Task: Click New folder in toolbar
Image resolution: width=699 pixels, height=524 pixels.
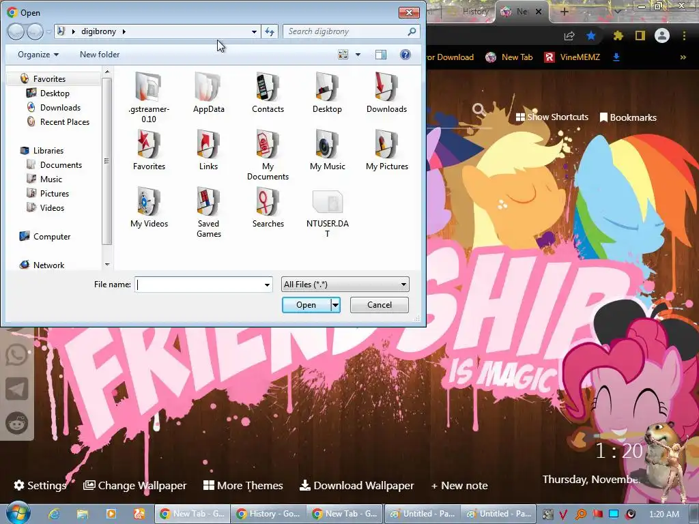Action: (x=100, y=55)
